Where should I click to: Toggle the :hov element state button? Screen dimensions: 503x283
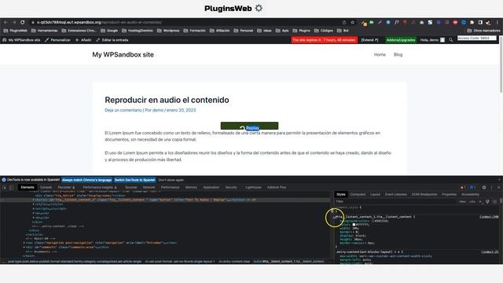tap(462, 201)
